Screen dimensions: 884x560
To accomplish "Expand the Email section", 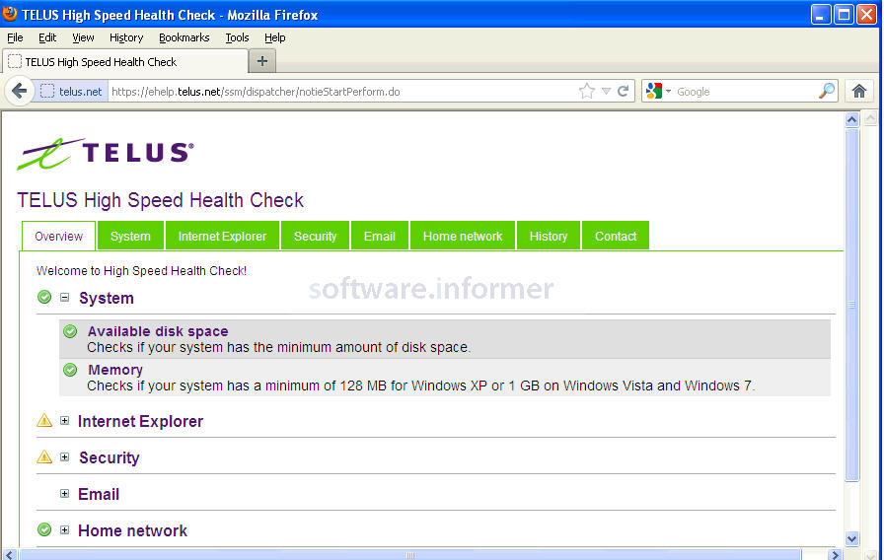I will coord(65,494).
